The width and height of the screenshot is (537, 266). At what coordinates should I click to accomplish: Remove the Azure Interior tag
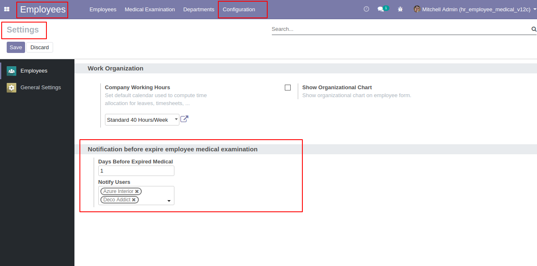[137, 191]
